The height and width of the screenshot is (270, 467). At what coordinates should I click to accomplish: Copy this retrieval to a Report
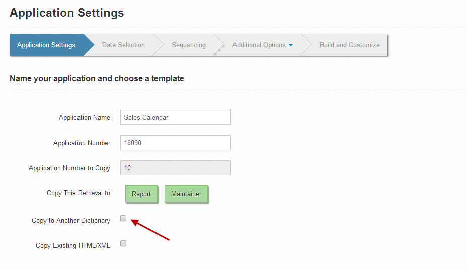point(141,194)
